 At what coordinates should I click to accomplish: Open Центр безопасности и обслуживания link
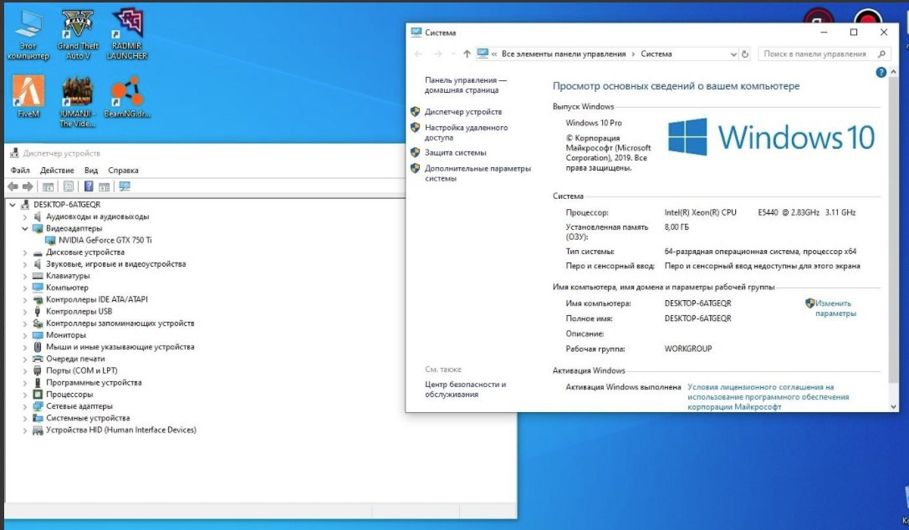[x=466, y=390]
